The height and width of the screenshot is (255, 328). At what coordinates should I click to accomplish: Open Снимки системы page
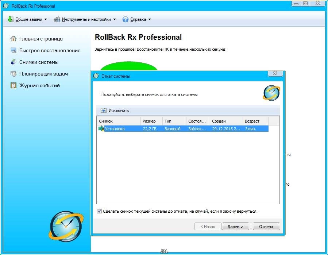39,62
